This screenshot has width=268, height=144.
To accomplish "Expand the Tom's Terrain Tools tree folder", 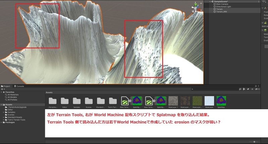I will point(4,120).
